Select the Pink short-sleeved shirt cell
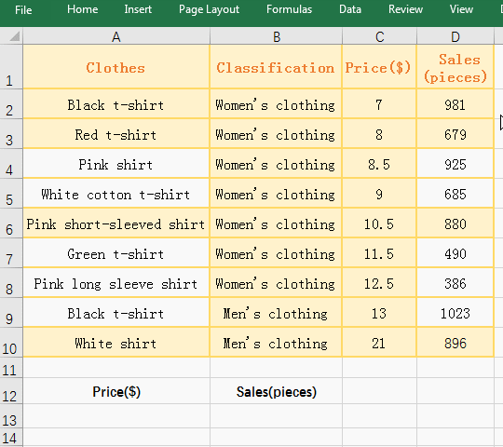Viewport: 503px width, 447px height. (x=116, y=223)
